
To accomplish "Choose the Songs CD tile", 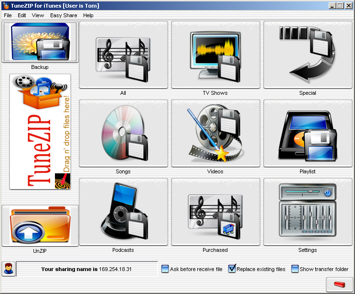I will coord(123,134).
